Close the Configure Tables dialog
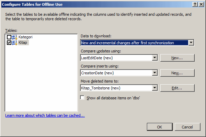The height and width of the screenshot is (137, 206). click(x=201, y=4)
